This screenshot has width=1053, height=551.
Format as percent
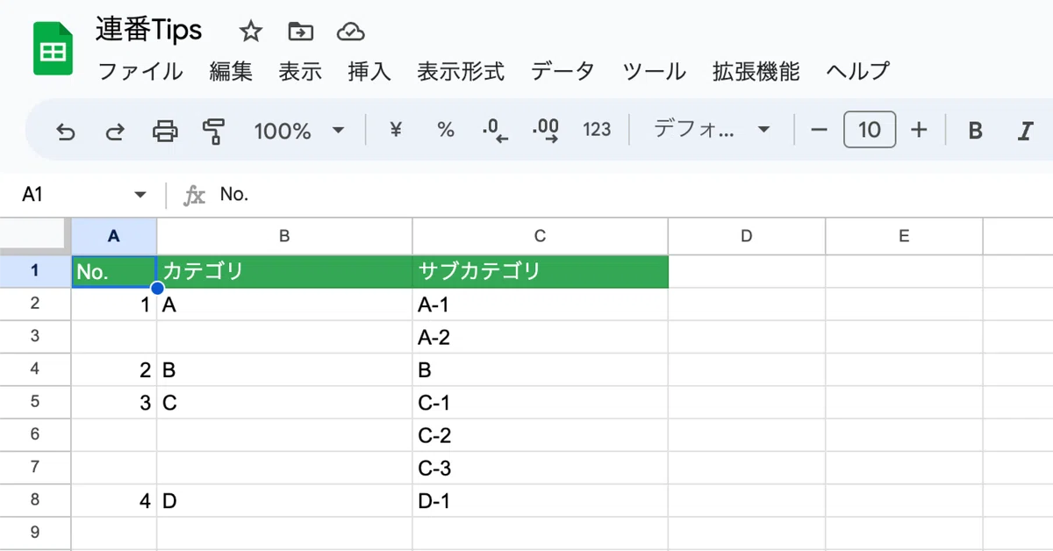point(446,130)
